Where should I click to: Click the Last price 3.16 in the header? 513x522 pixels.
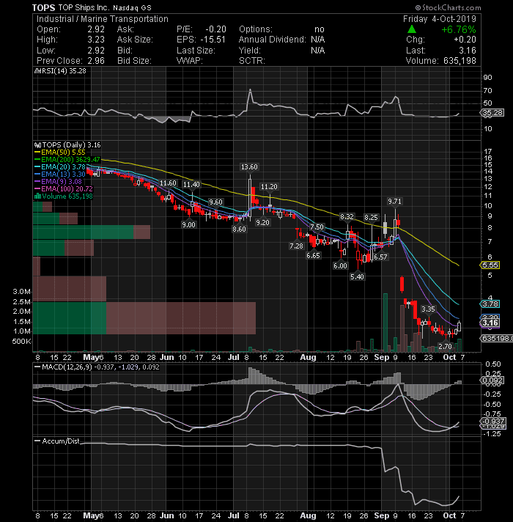coord(467,51)
